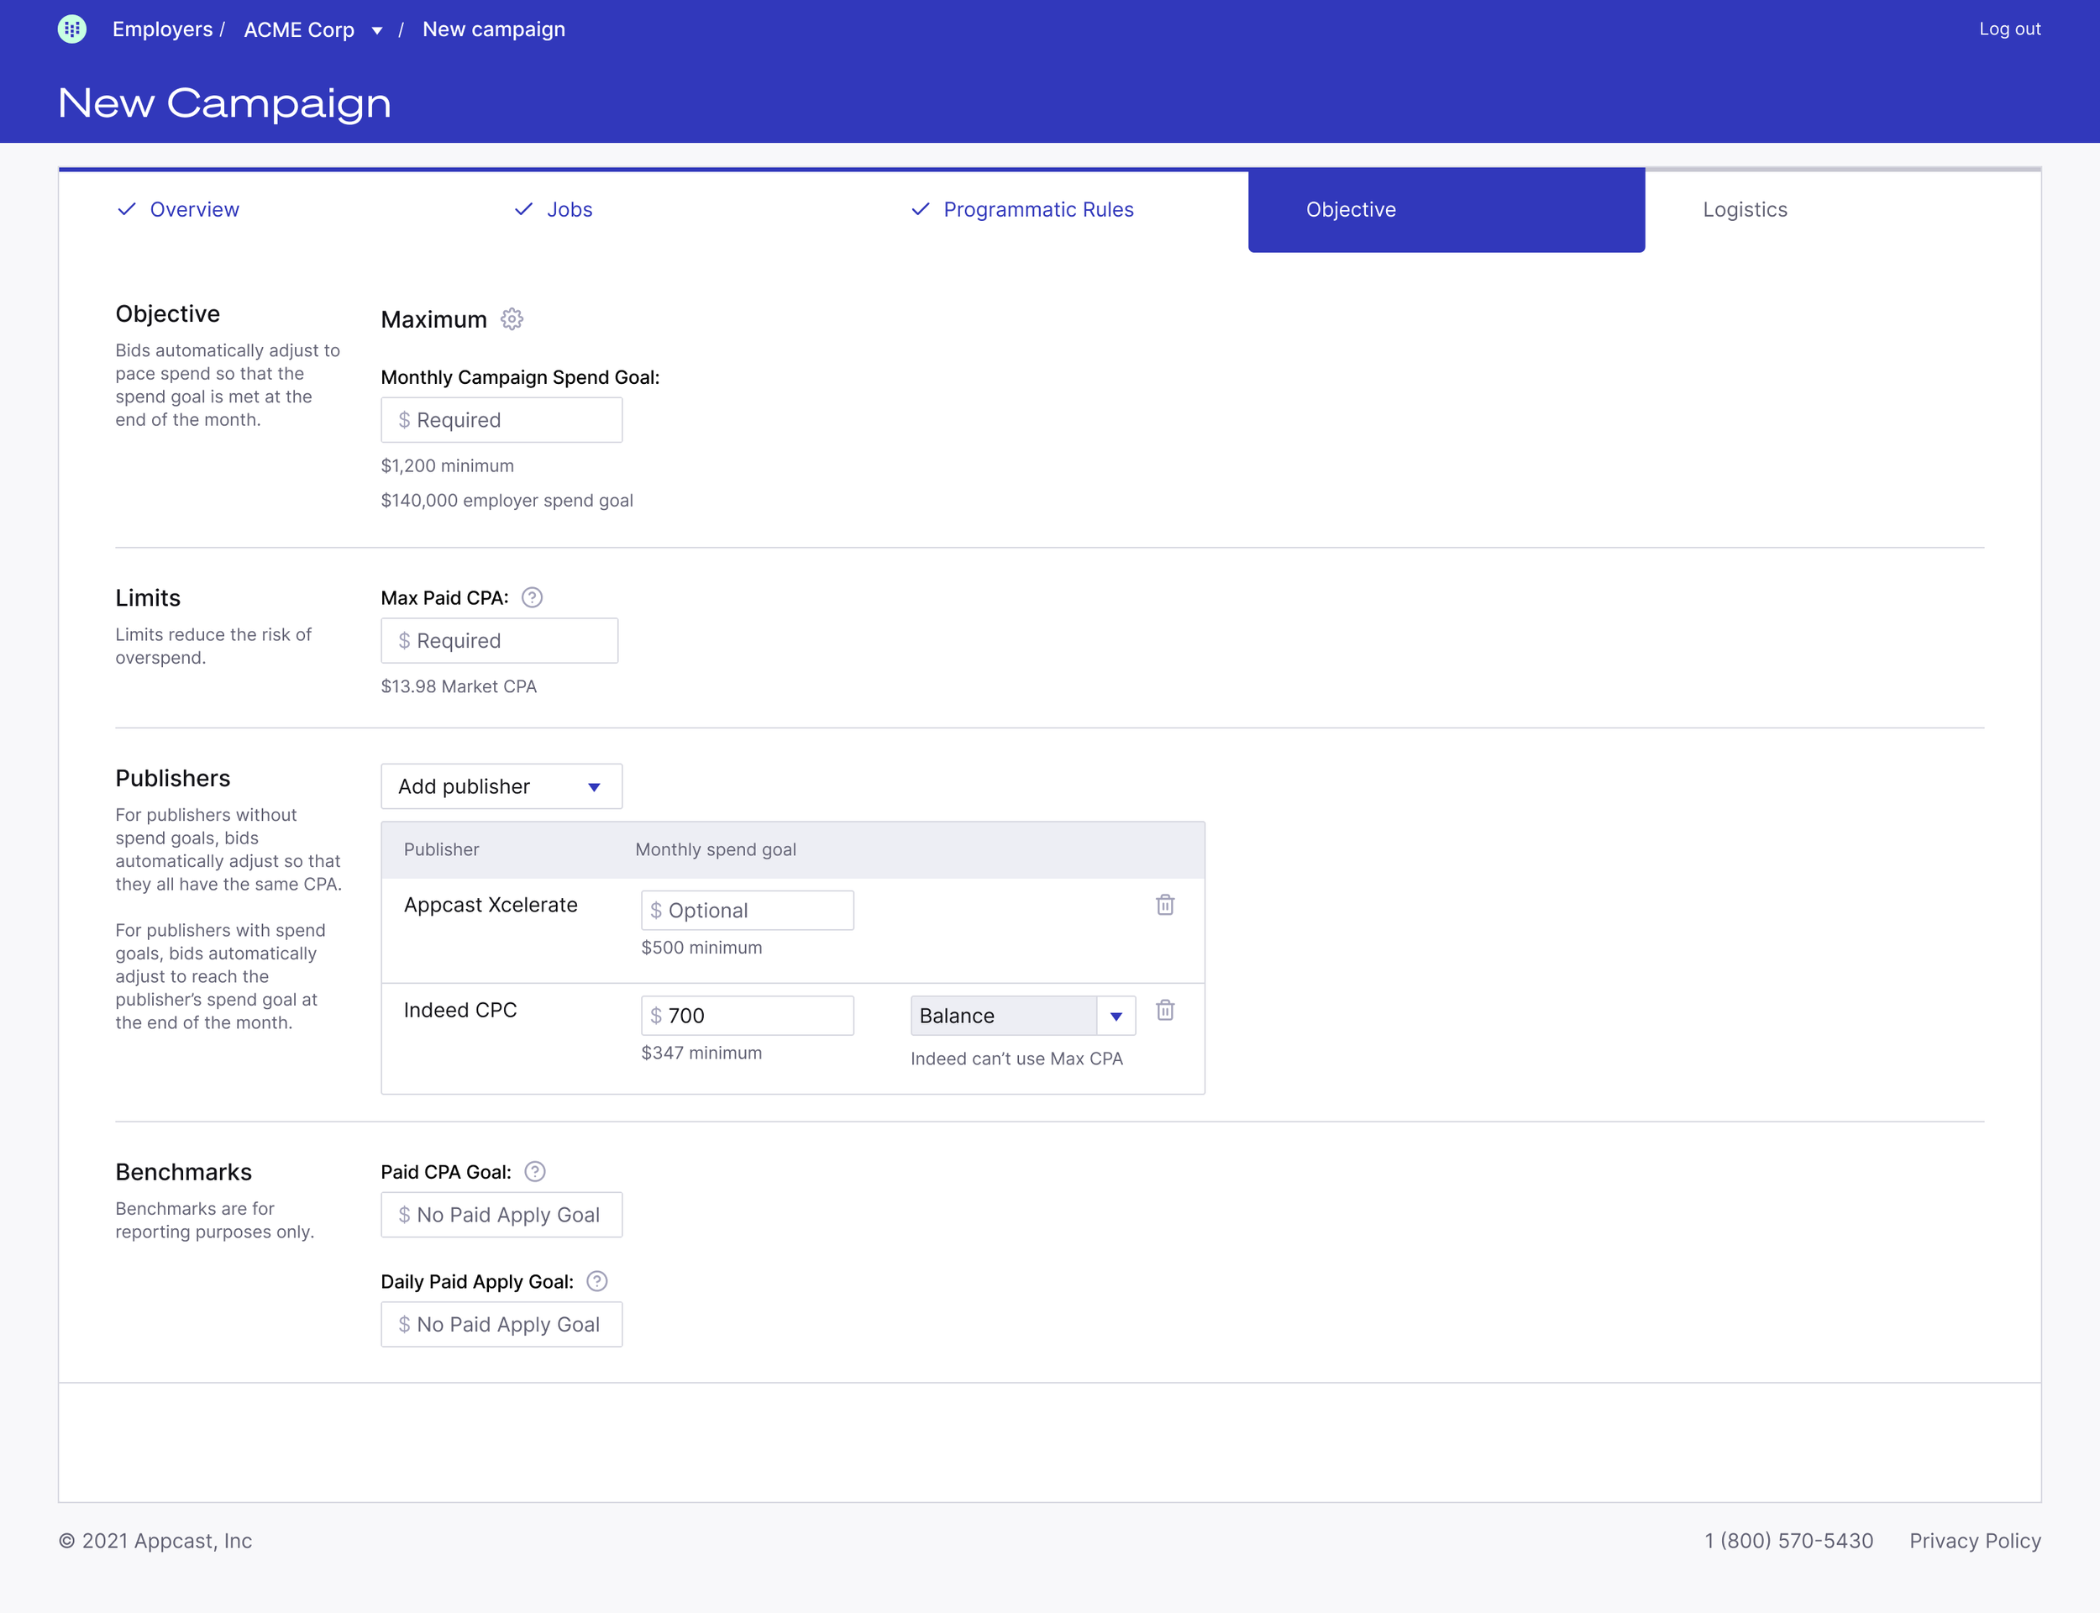Expand ACME Corp employer dropdown

pyautogui.click(x=376, y=31)
